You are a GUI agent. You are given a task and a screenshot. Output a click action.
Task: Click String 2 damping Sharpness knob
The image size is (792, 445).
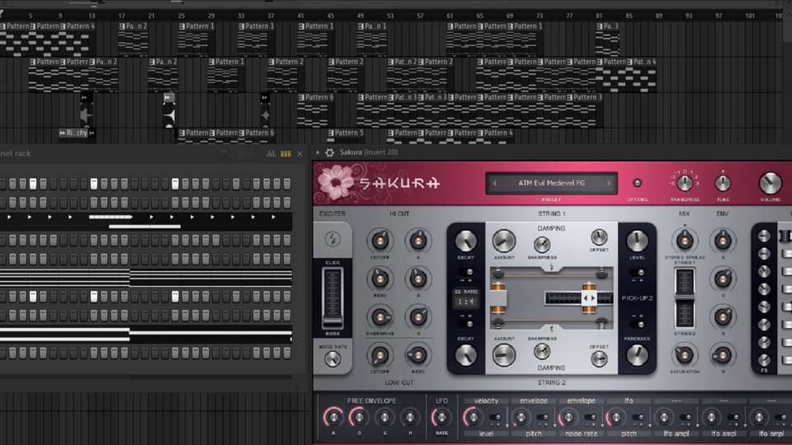(542, 352)
